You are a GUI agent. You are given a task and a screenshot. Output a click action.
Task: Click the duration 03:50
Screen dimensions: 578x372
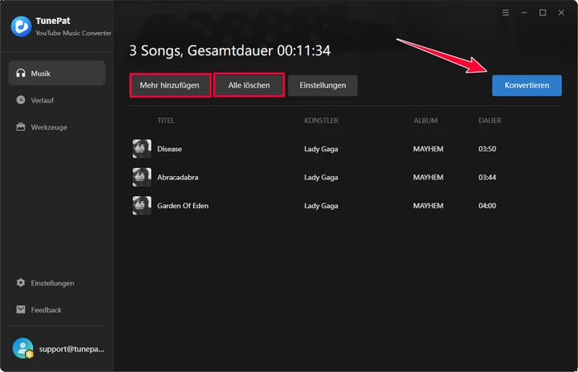tap(487, 149)
